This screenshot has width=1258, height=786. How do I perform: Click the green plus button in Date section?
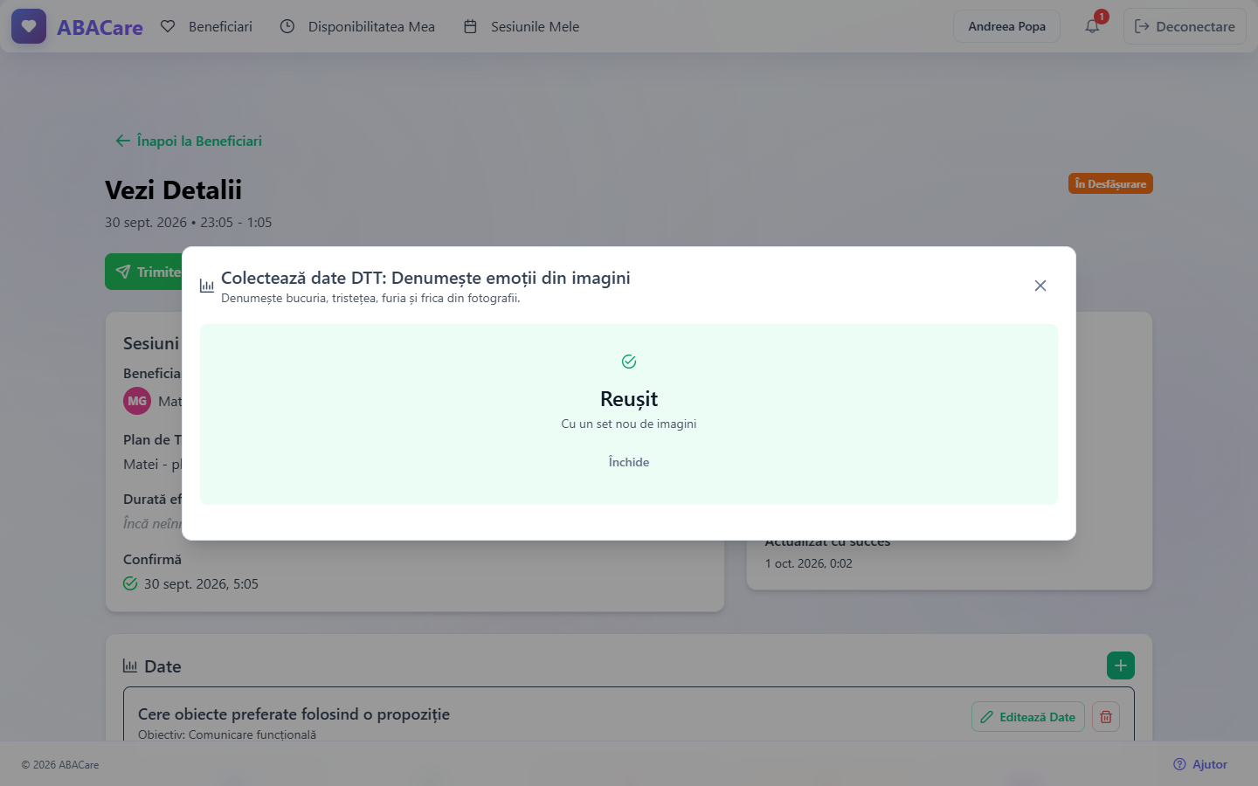[1121, 665]
